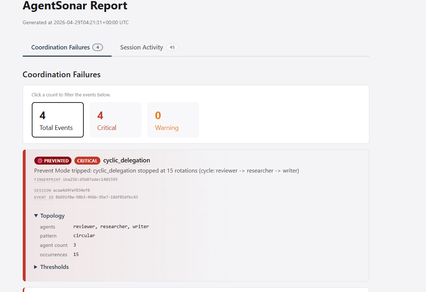Image resolution: width=426 pixels, height=292 pixels.
Task: Click the status dot inside the PREVENTED badge
Action: coord(39,161)
